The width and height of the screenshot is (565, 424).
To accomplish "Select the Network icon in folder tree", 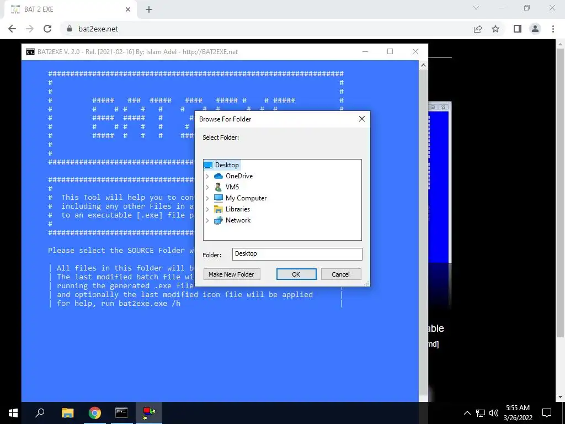I will coord(218,220).
